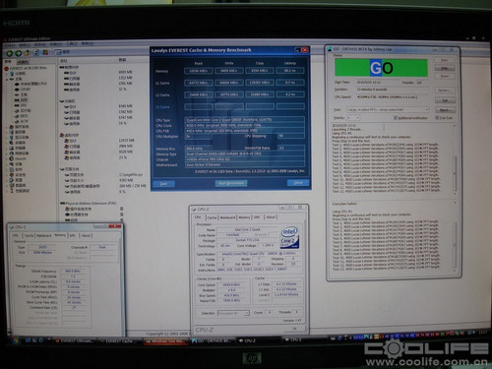Click the EVEREST Ultimate taskbar button
The height and width of the screenshot is (369, 492).
tap(75, 341)
